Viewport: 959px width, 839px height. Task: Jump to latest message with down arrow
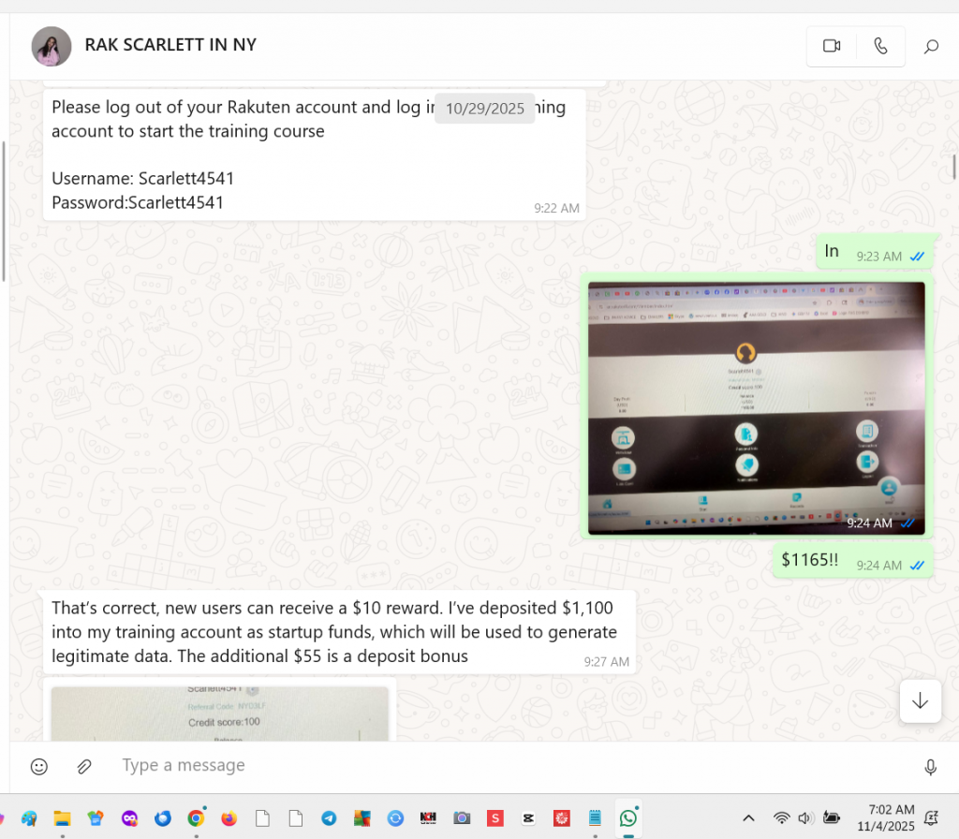(x=920, y=700)
